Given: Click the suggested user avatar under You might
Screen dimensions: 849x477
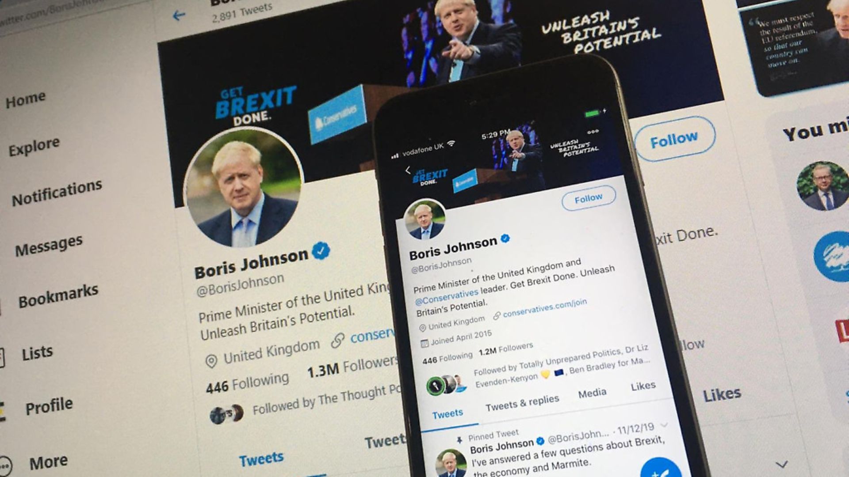Looking at the screenshot, I should pyautogui.click(x=823, y=185).
